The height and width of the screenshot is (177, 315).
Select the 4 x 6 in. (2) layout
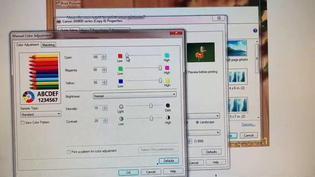(x=238, y=77)
